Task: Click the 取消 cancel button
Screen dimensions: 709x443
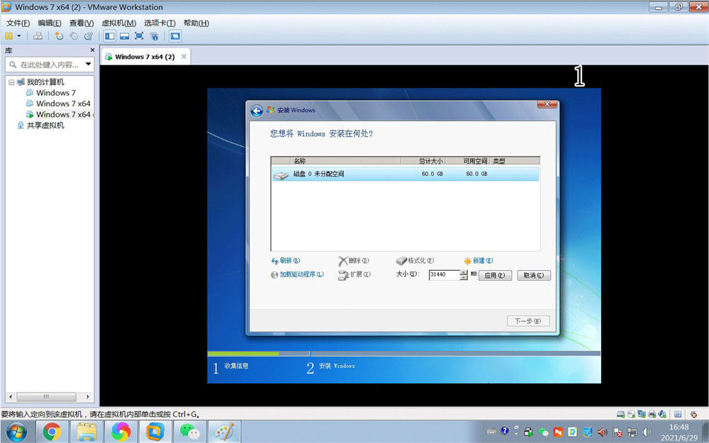Action: coord(534,275)
